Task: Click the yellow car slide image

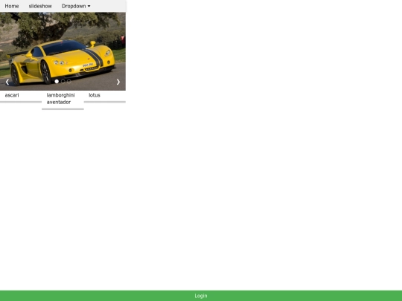Action: [63, 51]
